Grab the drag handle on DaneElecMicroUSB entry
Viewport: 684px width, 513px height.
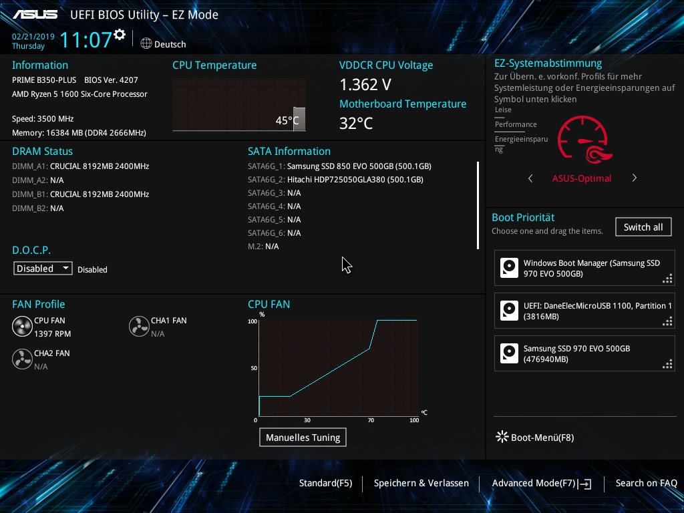[x=667, y=321]
